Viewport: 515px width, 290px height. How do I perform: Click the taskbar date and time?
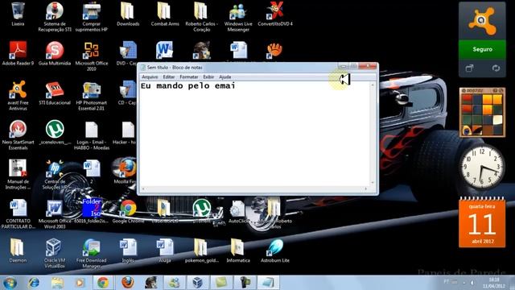coord(494,283)
